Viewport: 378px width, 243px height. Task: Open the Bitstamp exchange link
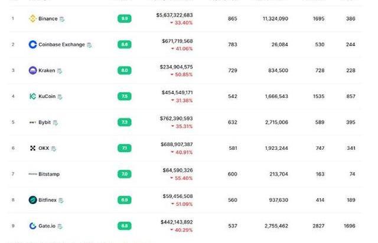pos(49,174)
